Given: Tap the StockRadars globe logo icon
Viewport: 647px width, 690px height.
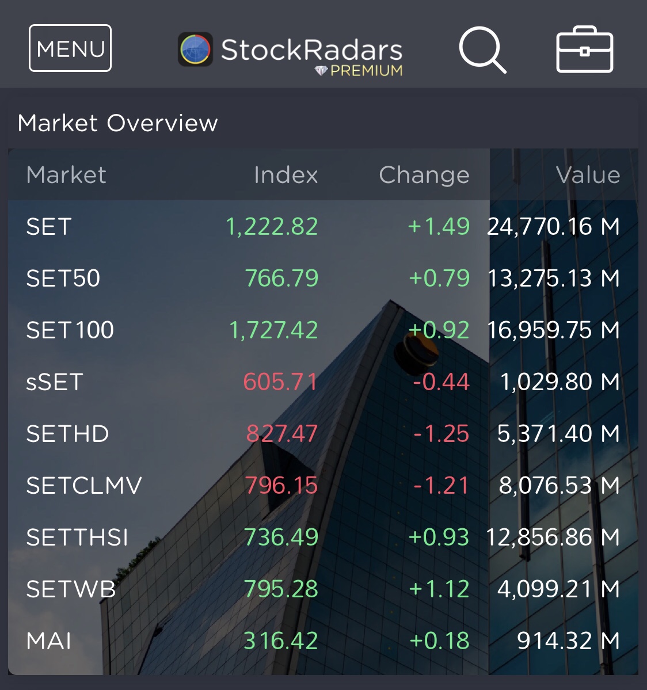Looking at the screenshot, I should tap(195, 49).
